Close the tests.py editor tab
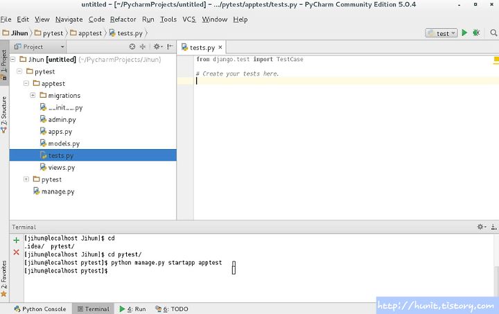This screenshot has width=499, height=314. (220, 47)
